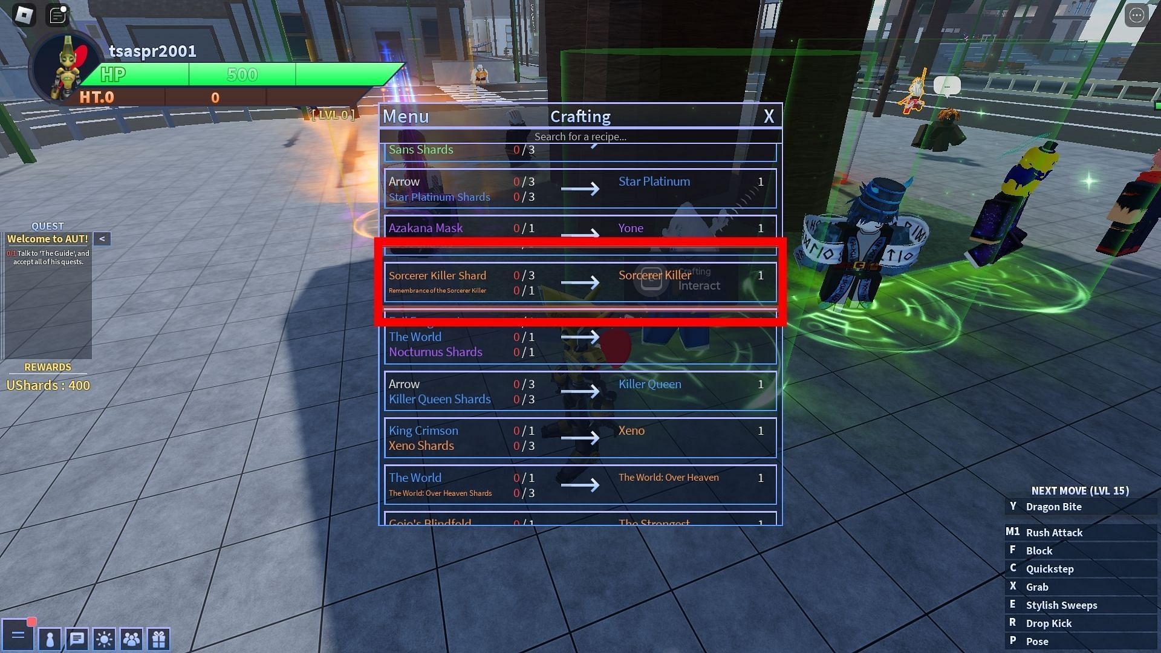Click the group/friends icon in hotbar
Viewport: 1161px width, 653px height.
click(x=132, y=638)
